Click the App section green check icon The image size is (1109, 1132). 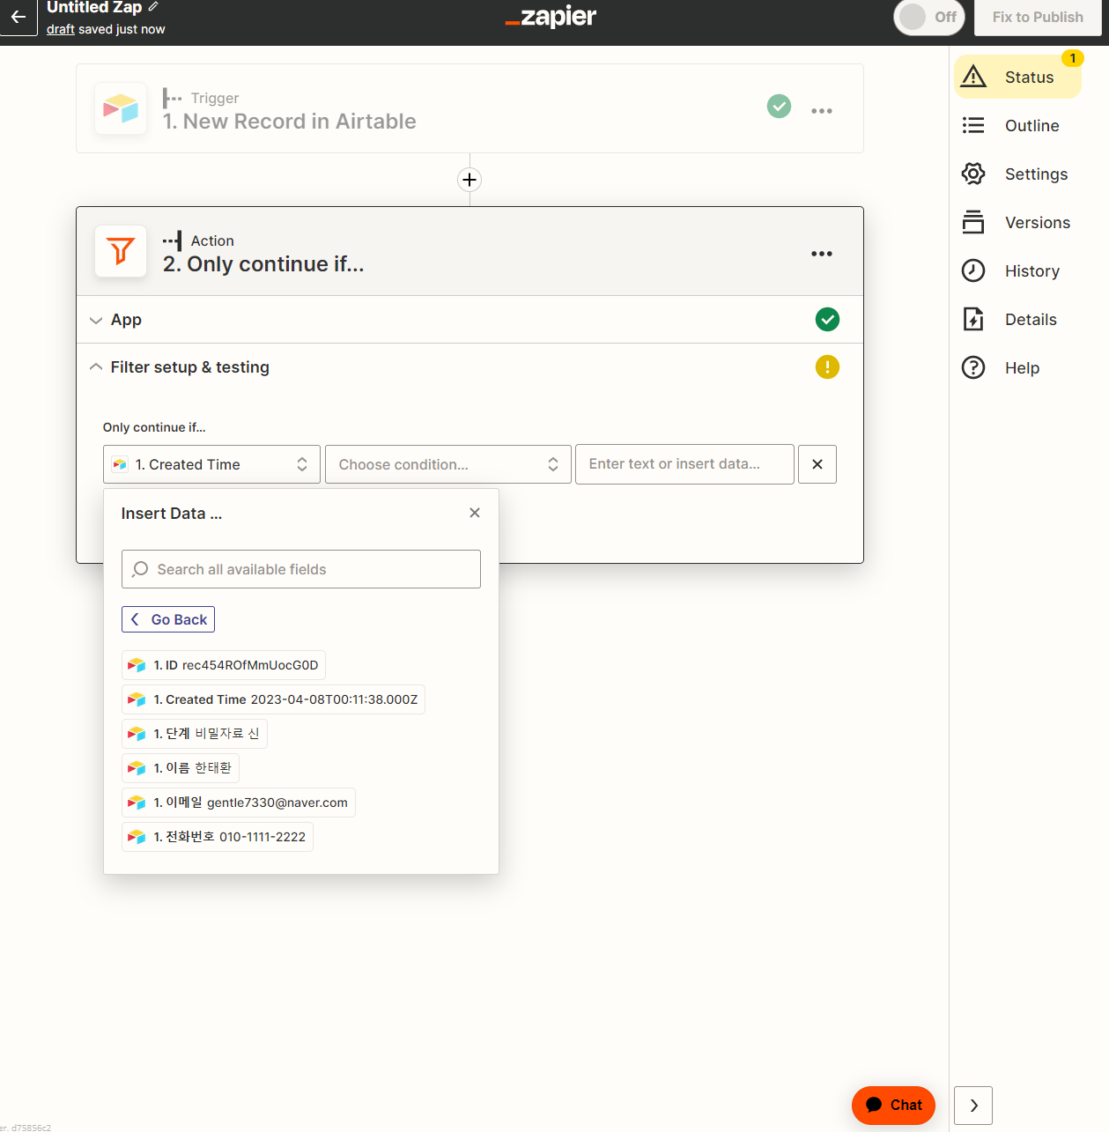tap(827, 320)
